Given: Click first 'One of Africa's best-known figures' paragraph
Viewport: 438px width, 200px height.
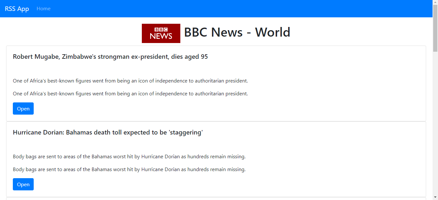Looking at the screenshot, I should point(130,81).
